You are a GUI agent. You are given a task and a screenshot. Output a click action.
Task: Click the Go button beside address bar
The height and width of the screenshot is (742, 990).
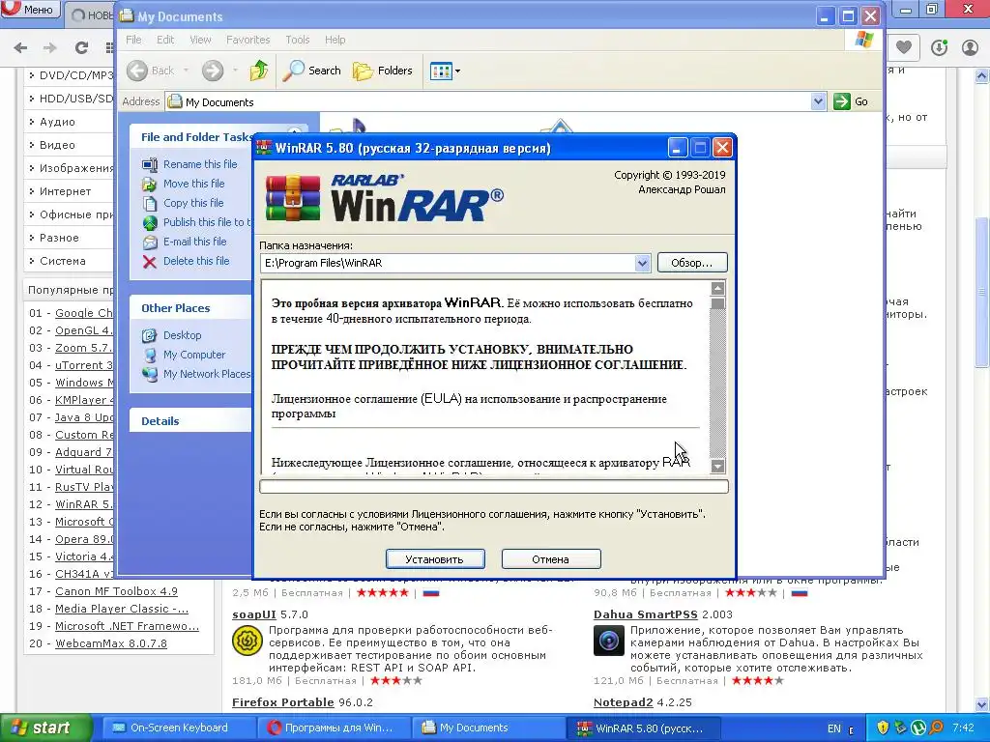click(x=852, y=101)
